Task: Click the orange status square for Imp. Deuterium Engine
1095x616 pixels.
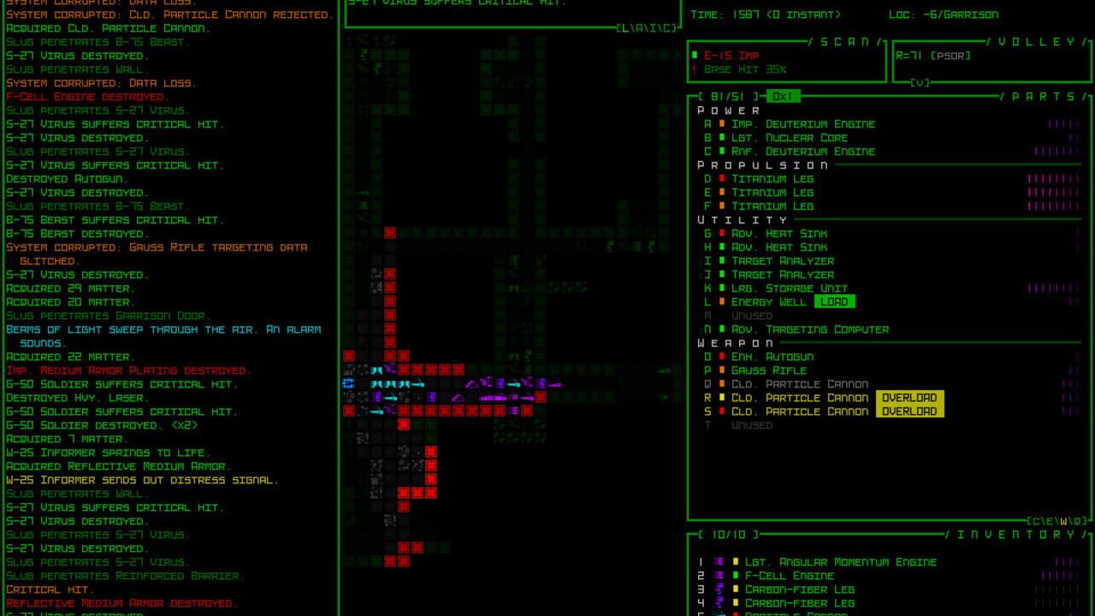Action: (x=722, y=124)
